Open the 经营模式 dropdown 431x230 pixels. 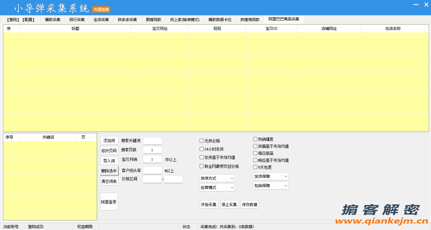coord(217,187)
